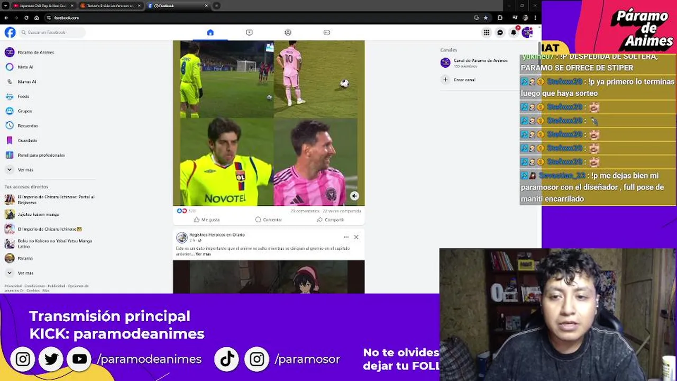Screen dimensions: 677x381
Task: Open Feeds in the left sidebar
Action: pos(17,96)
